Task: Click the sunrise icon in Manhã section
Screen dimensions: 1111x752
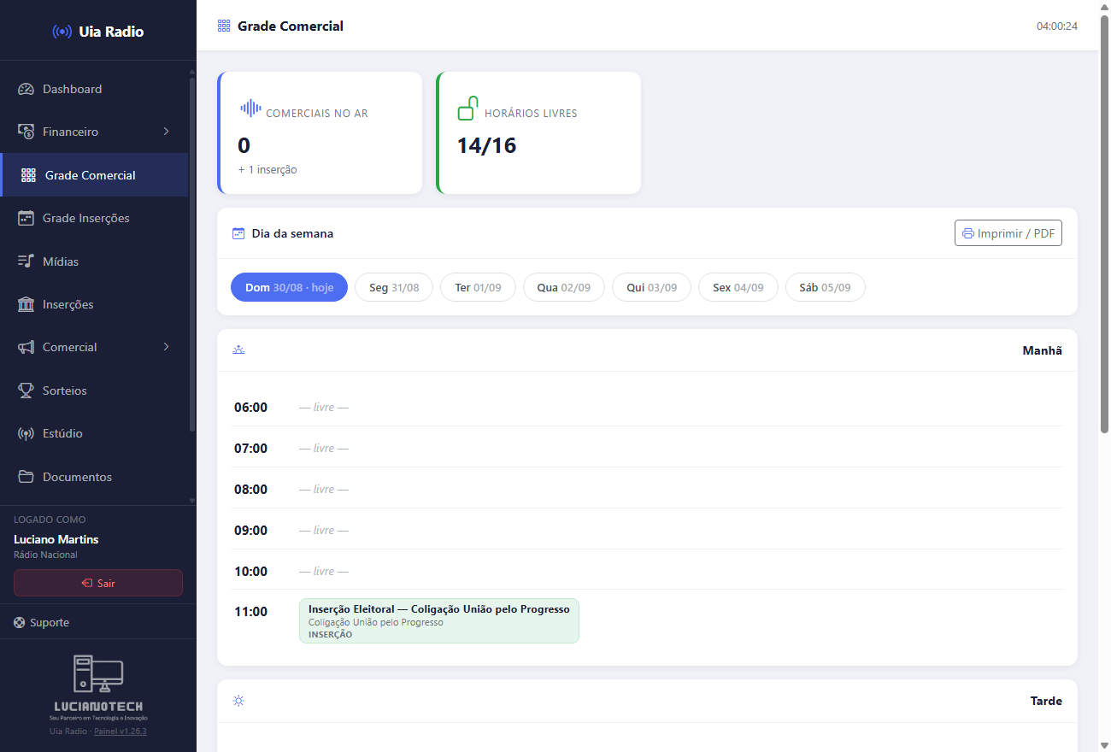Action: 238,350
